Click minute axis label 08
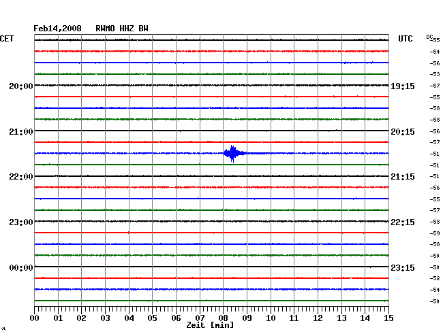Screen dimensions: 443x336 [x=223, y=318]
